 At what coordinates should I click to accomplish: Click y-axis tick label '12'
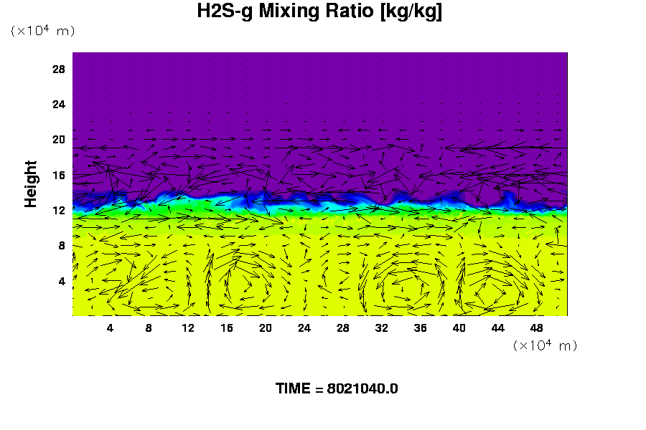59,211
